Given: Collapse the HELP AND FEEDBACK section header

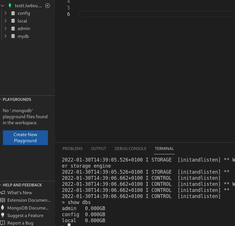Looking at the screenshot, I should 22,185.
